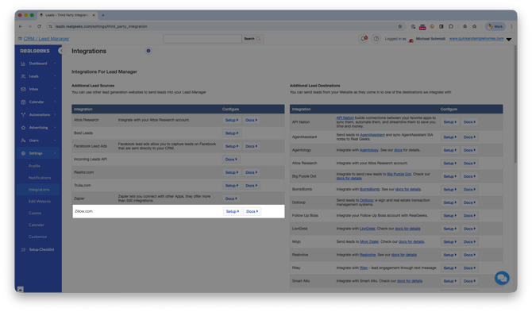Click Setup for Follow Up Boss
The height and width of the screenshot is (312, 532).
pos(450,216)
